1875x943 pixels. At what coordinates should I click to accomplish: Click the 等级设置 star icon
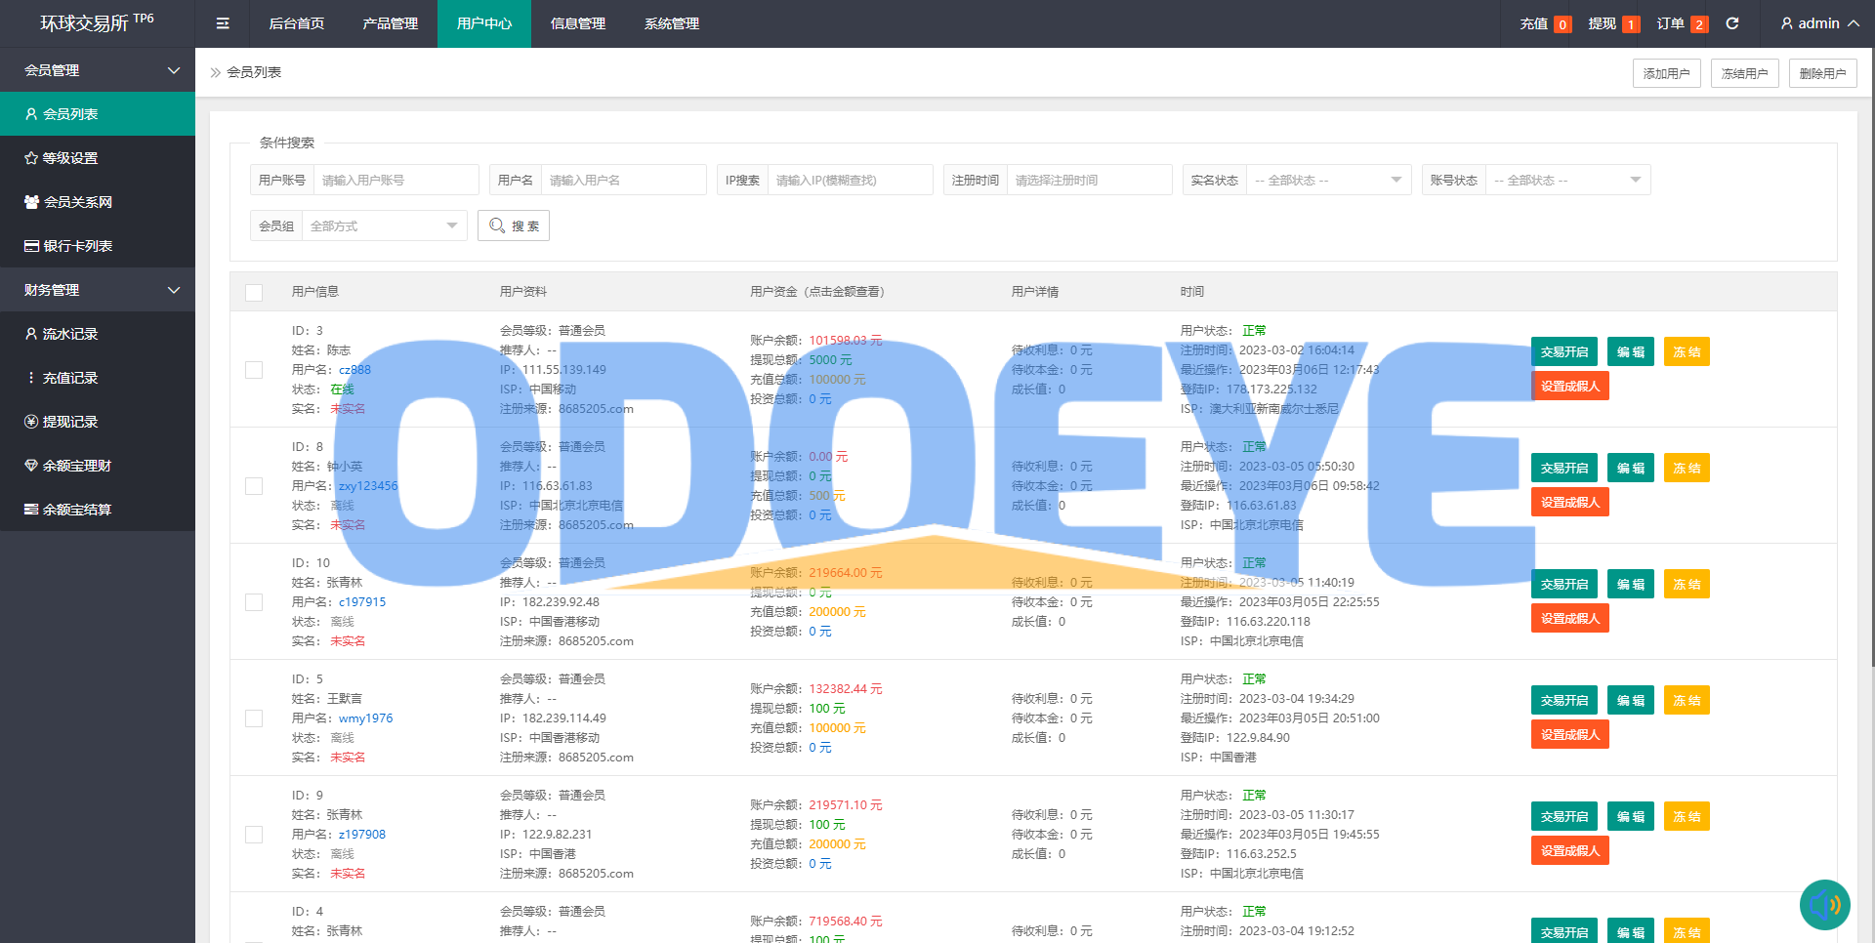31,158
